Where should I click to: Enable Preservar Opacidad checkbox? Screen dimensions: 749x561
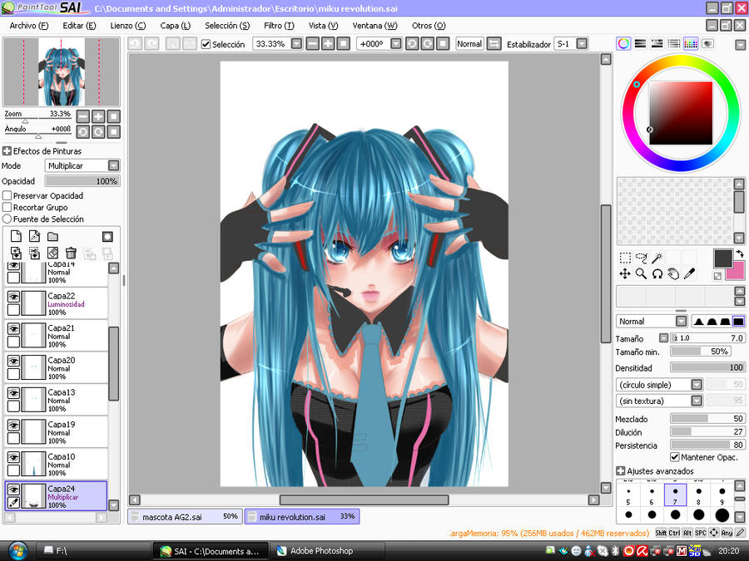[6, 195]
